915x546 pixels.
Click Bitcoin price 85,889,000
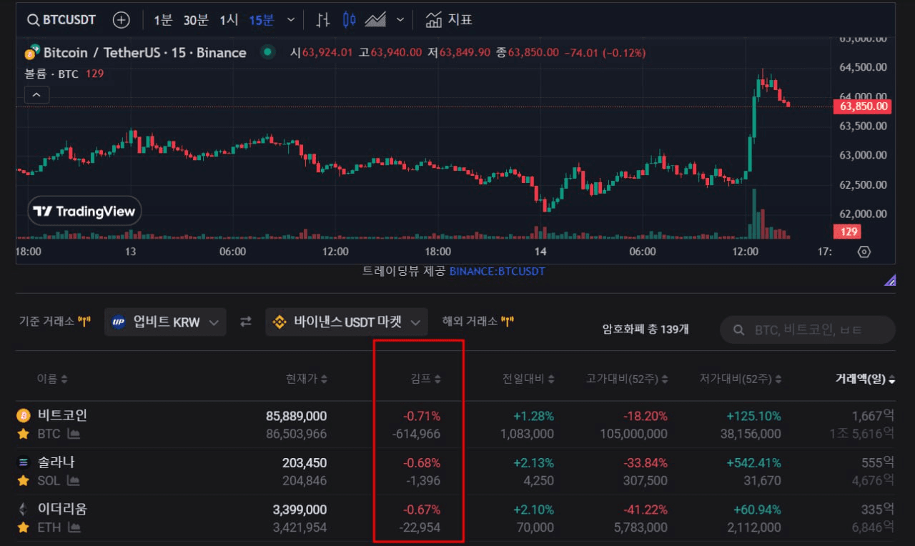tap(296, 416)
